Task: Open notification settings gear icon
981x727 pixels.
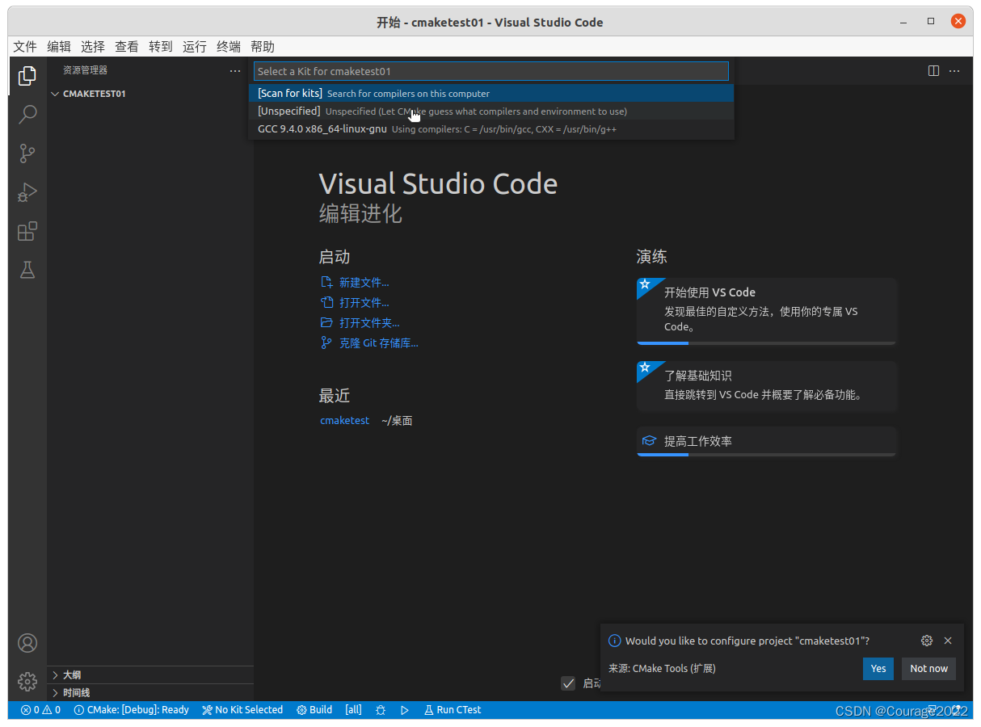Action: tap(927, 641)
